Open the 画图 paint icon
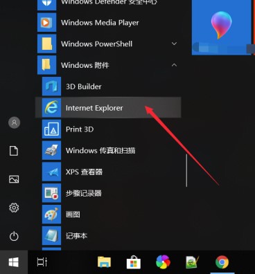The image size is (255, 274). [x=51, y=214]
